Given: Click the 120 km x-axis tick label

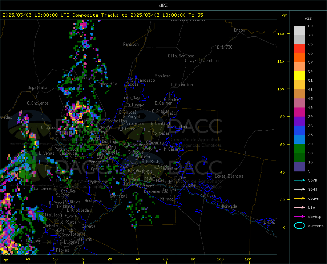Looking at the screenshot, I should tap(248, 259).
